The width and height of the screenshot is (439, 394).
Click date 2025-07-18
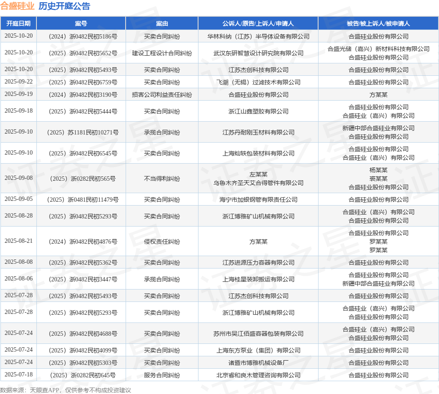click(x=18, y=375)
